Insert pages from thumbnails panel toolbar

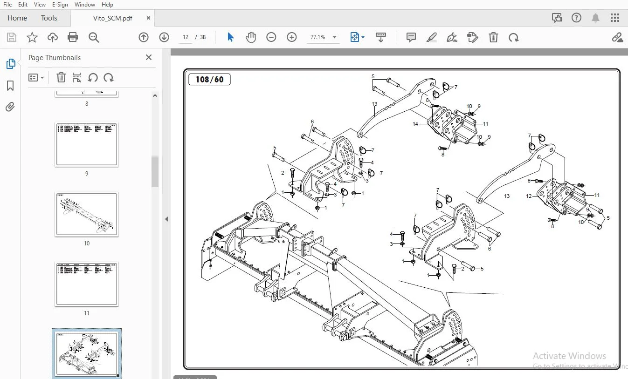pyautogui.click(x=77, y=78)
